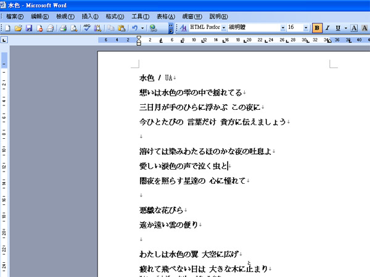Open the font name dropdown 細明體
The width and height of the screenshot is (370, 277).
(x=283, y=28)
